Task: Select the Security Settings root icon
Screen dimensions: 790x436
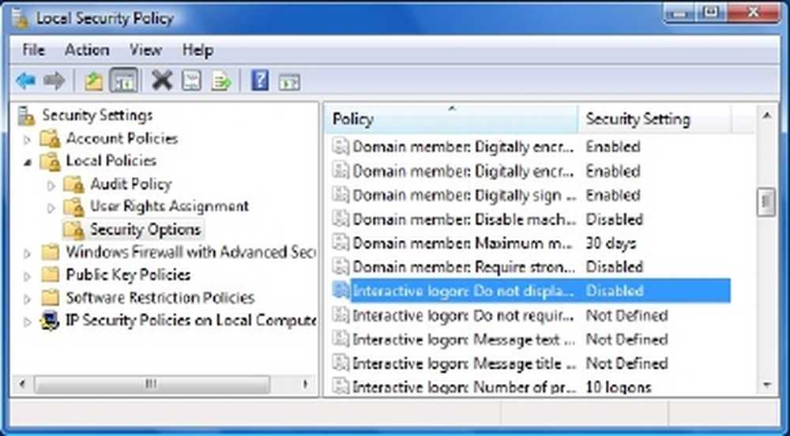Action: point(26,116)
